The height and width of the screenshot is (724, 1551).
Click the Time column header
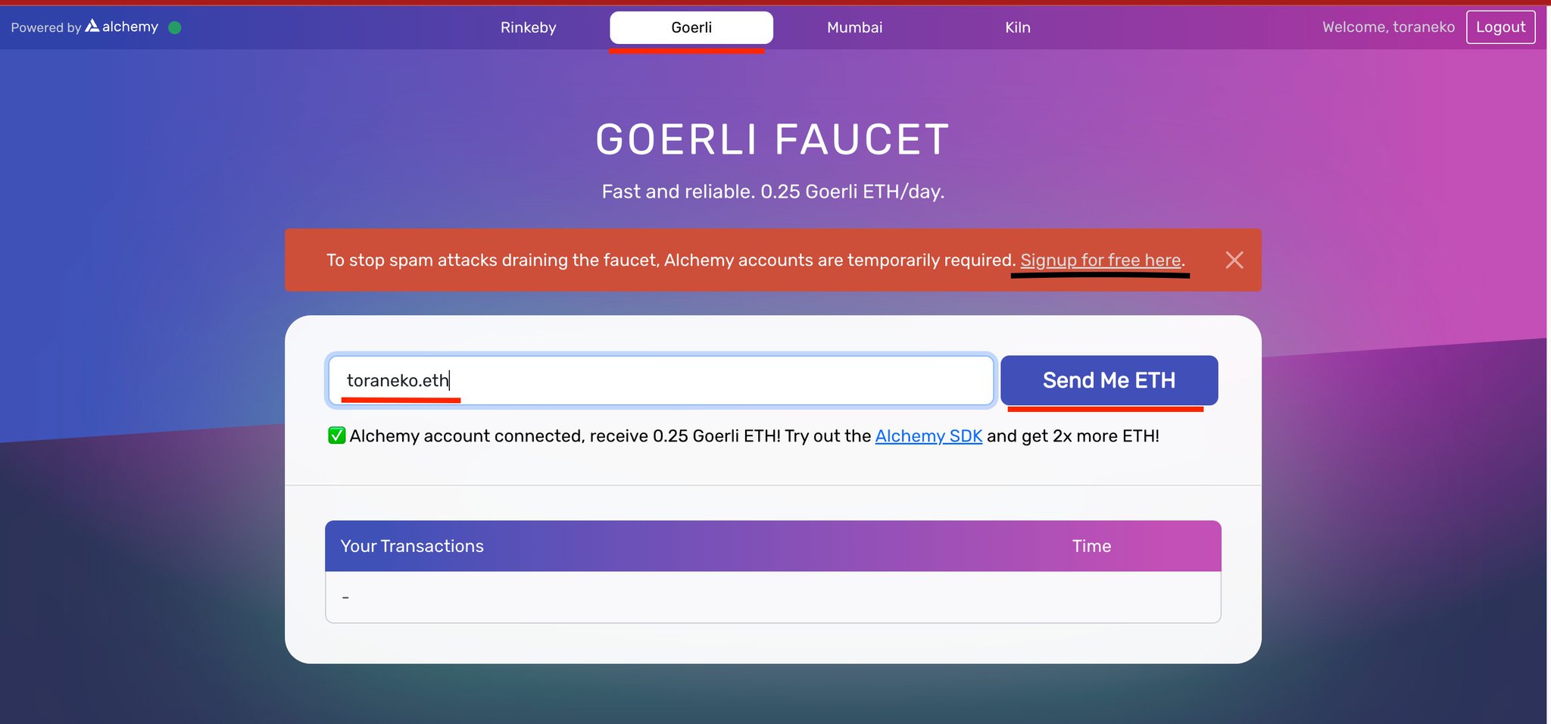(x=1091, y=545)
